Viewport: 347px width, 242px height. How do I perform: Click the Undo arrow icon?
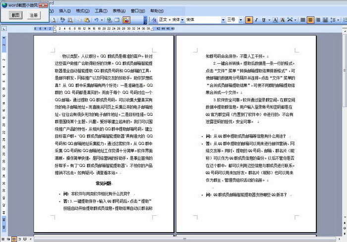(x=96, y=20)
